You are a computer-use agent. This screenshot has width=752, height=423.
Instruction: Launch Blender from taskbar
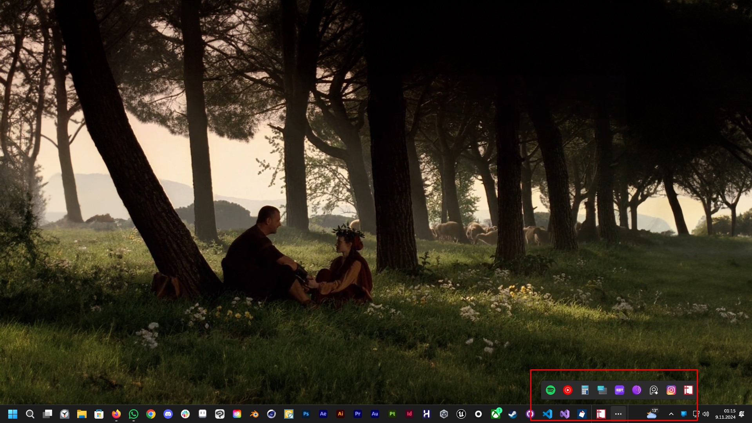point(254,414)
